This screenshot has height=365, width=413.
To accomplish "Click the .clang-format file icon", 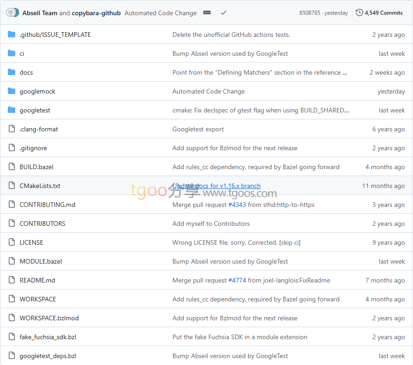I will click(x=12, y=129).
